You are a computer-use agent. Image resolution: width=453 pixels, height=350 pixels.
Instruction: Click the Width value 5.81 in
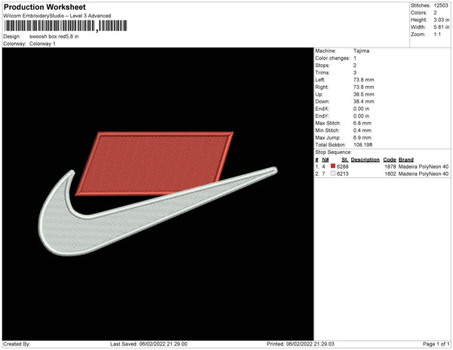coord(442,27)
